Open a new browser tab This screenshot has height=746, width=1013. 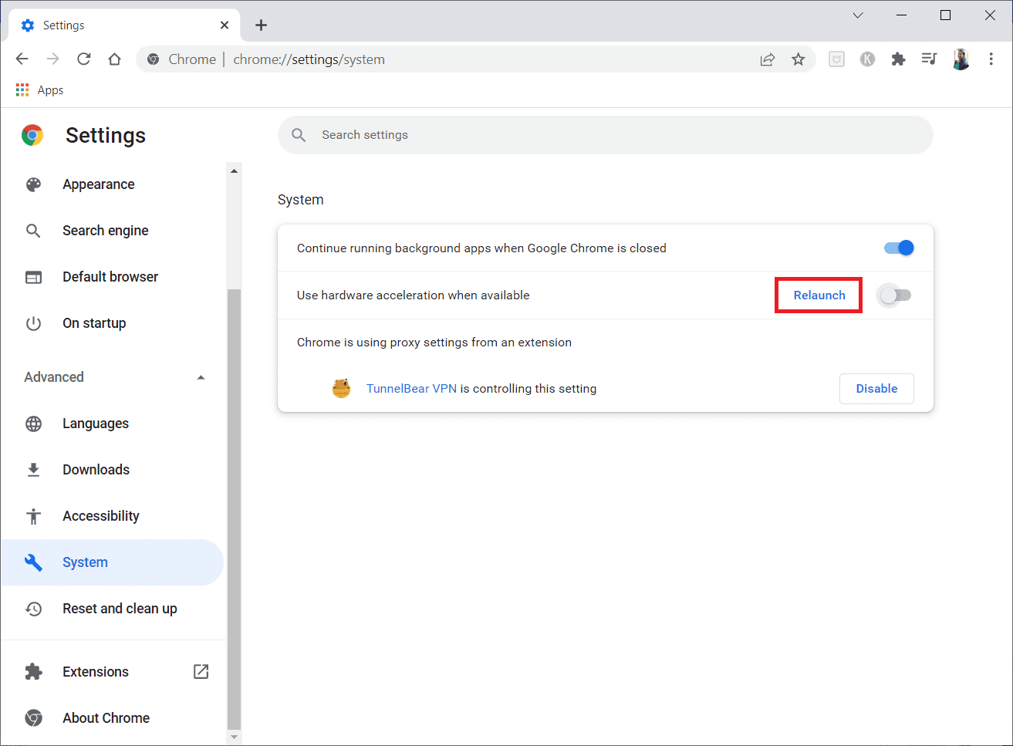pyautogui.click(x=261, y=25)
